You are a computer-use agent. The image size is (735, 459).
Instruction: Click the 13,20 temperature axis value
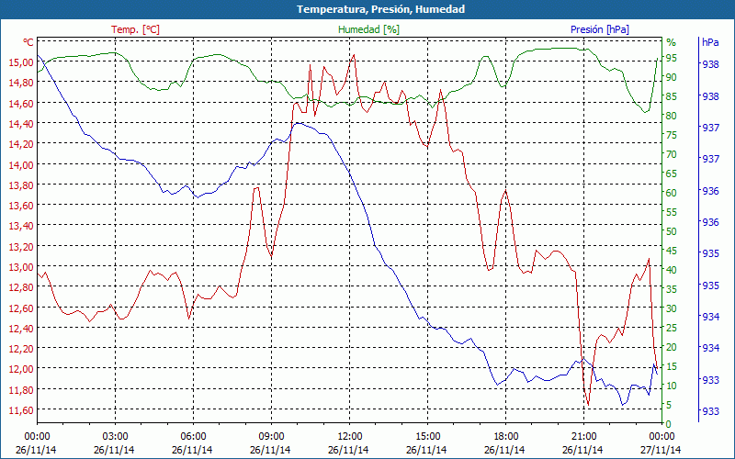[x=19, y=246]
